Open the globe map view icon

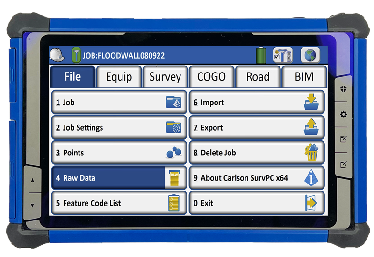[310, 55]
